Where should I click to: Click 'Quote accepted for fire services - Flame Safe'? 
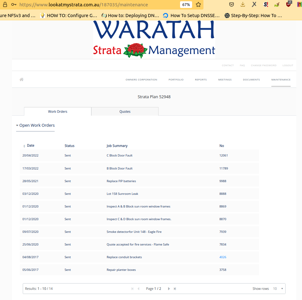pyautogui.click(x=138, y=244)
